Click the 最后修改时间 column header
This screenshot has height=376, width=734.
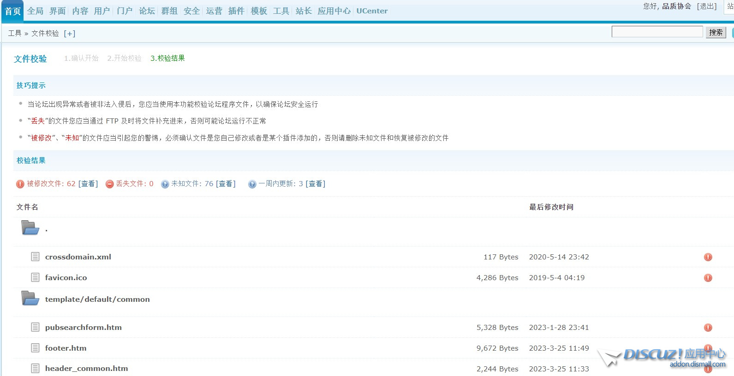551,207
